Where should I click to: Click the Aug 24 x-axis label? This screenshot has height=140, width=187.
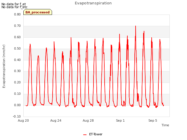56,120
